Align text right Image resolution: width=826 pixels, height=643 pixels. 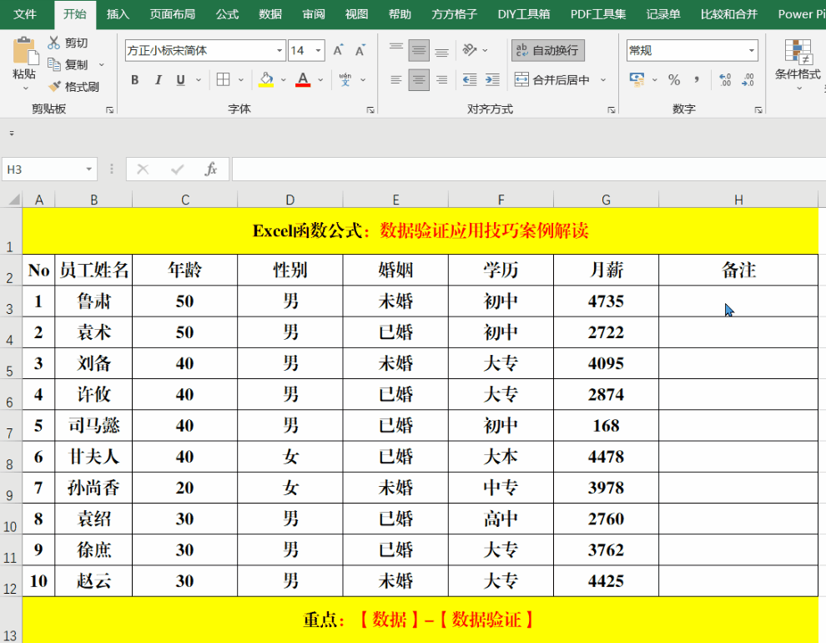441,80
